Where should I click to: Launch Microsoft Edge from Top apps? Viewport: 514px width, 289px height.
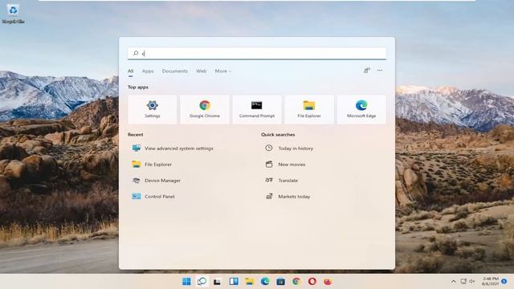click(x=361, y=109)
